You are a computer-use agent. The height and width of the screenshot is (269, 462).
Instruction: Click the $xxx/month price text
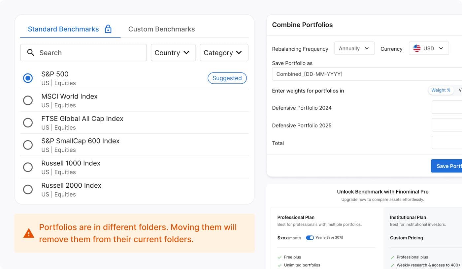tap(289, 238)
